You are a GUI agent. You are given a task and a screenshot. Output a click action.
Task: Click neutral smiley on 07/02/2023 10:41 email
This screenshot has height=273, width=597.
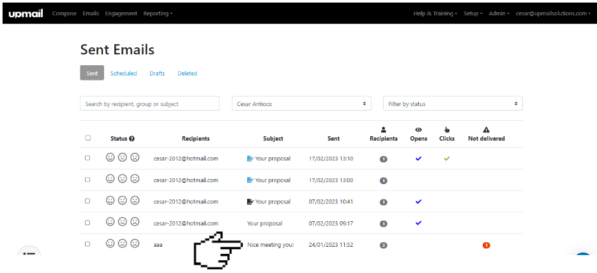[123, 201]
